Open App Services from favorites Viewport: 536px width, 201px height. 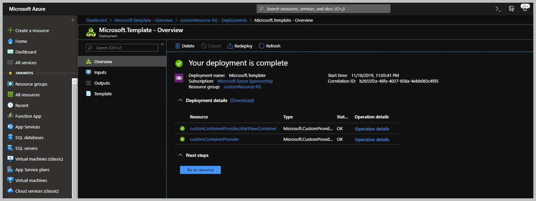click(28, 127)
